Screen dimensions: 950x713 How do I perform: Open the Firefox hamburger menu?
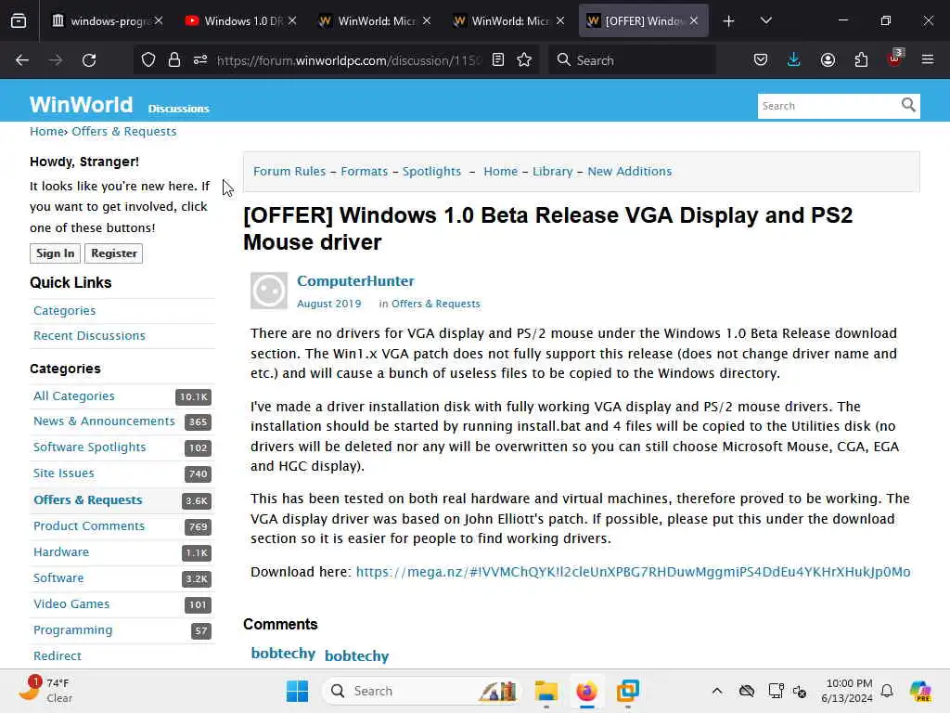click(x=928, y=60)
